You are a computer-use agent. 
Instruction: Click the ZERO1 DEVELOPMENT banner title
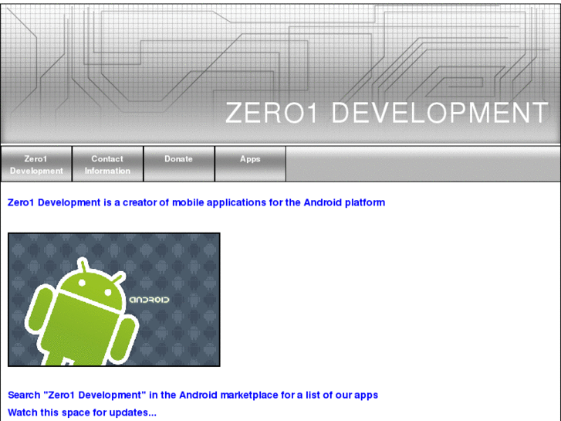[x=387, y=113]
